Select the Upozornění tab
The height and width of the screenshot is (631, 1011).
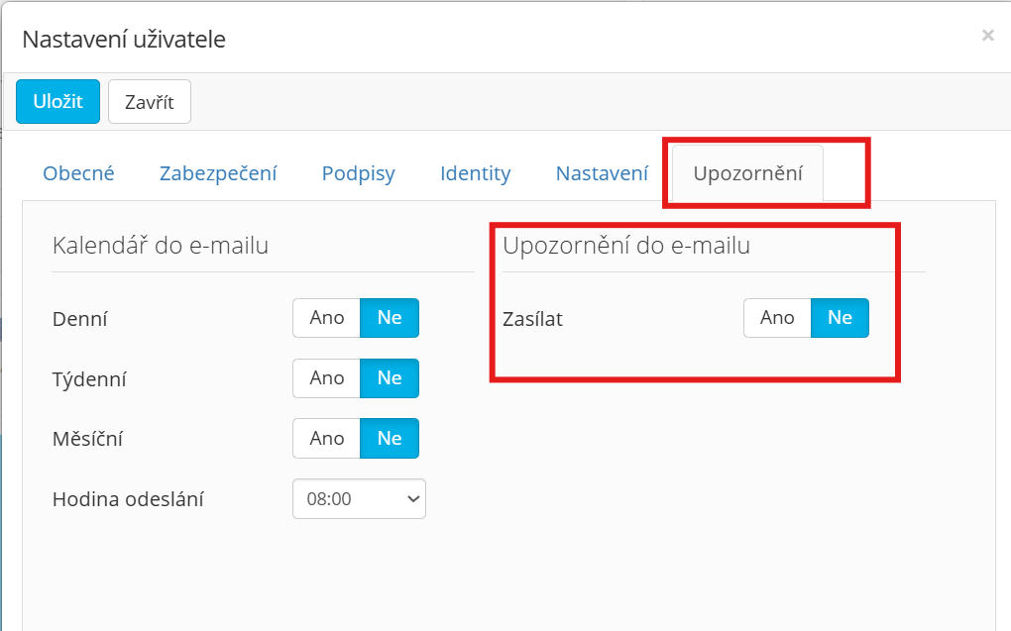point(747,173)
